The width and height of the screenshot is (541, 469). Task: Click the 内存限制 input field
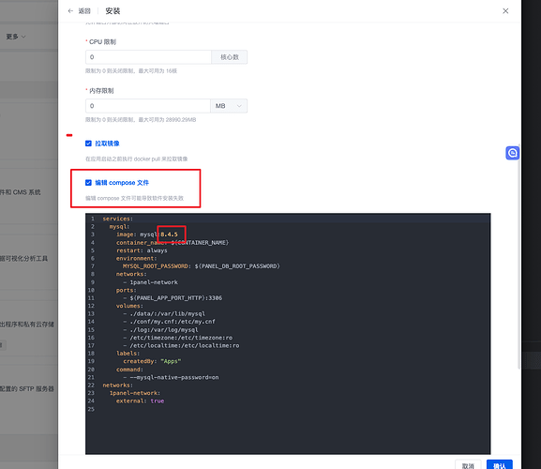tap(147, 106)
